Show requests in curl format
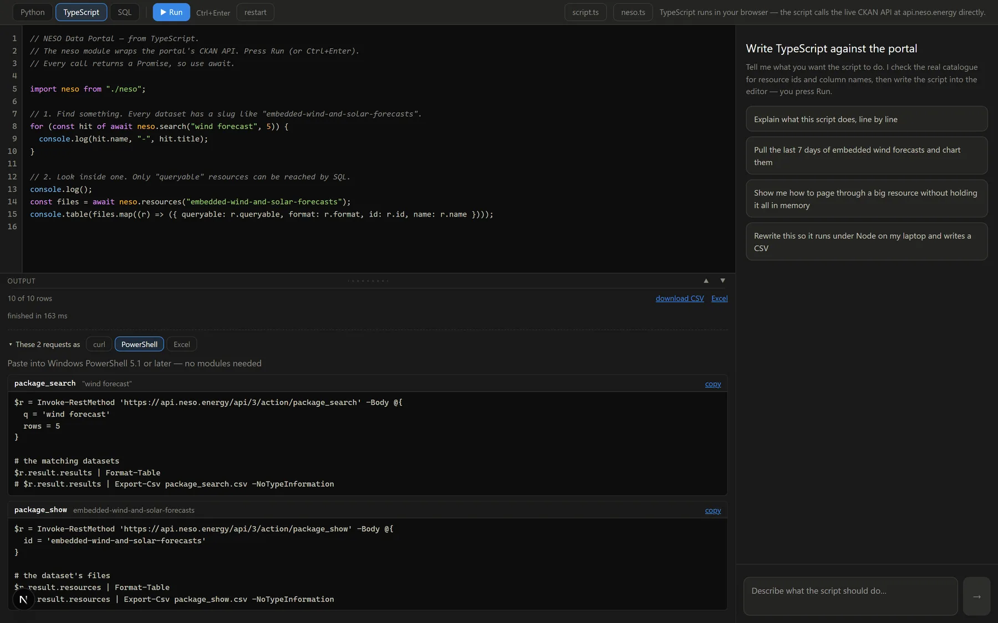Image resolution: width=998 pixels, height=623 pixels. (x=99, y=344)
